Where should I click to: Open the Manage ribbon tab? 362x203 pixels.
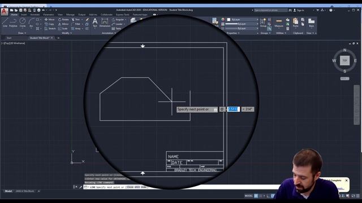pyautogui.click(x=70, y=15)
